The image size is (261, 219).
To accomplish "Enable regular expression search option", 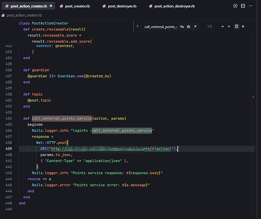I will coord(195,26).
